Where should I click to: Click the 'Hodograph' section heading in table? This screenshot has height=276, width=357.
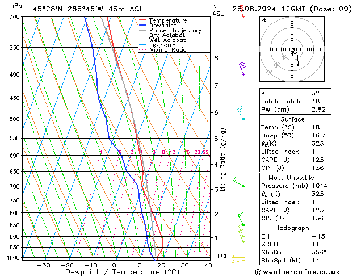292,228
